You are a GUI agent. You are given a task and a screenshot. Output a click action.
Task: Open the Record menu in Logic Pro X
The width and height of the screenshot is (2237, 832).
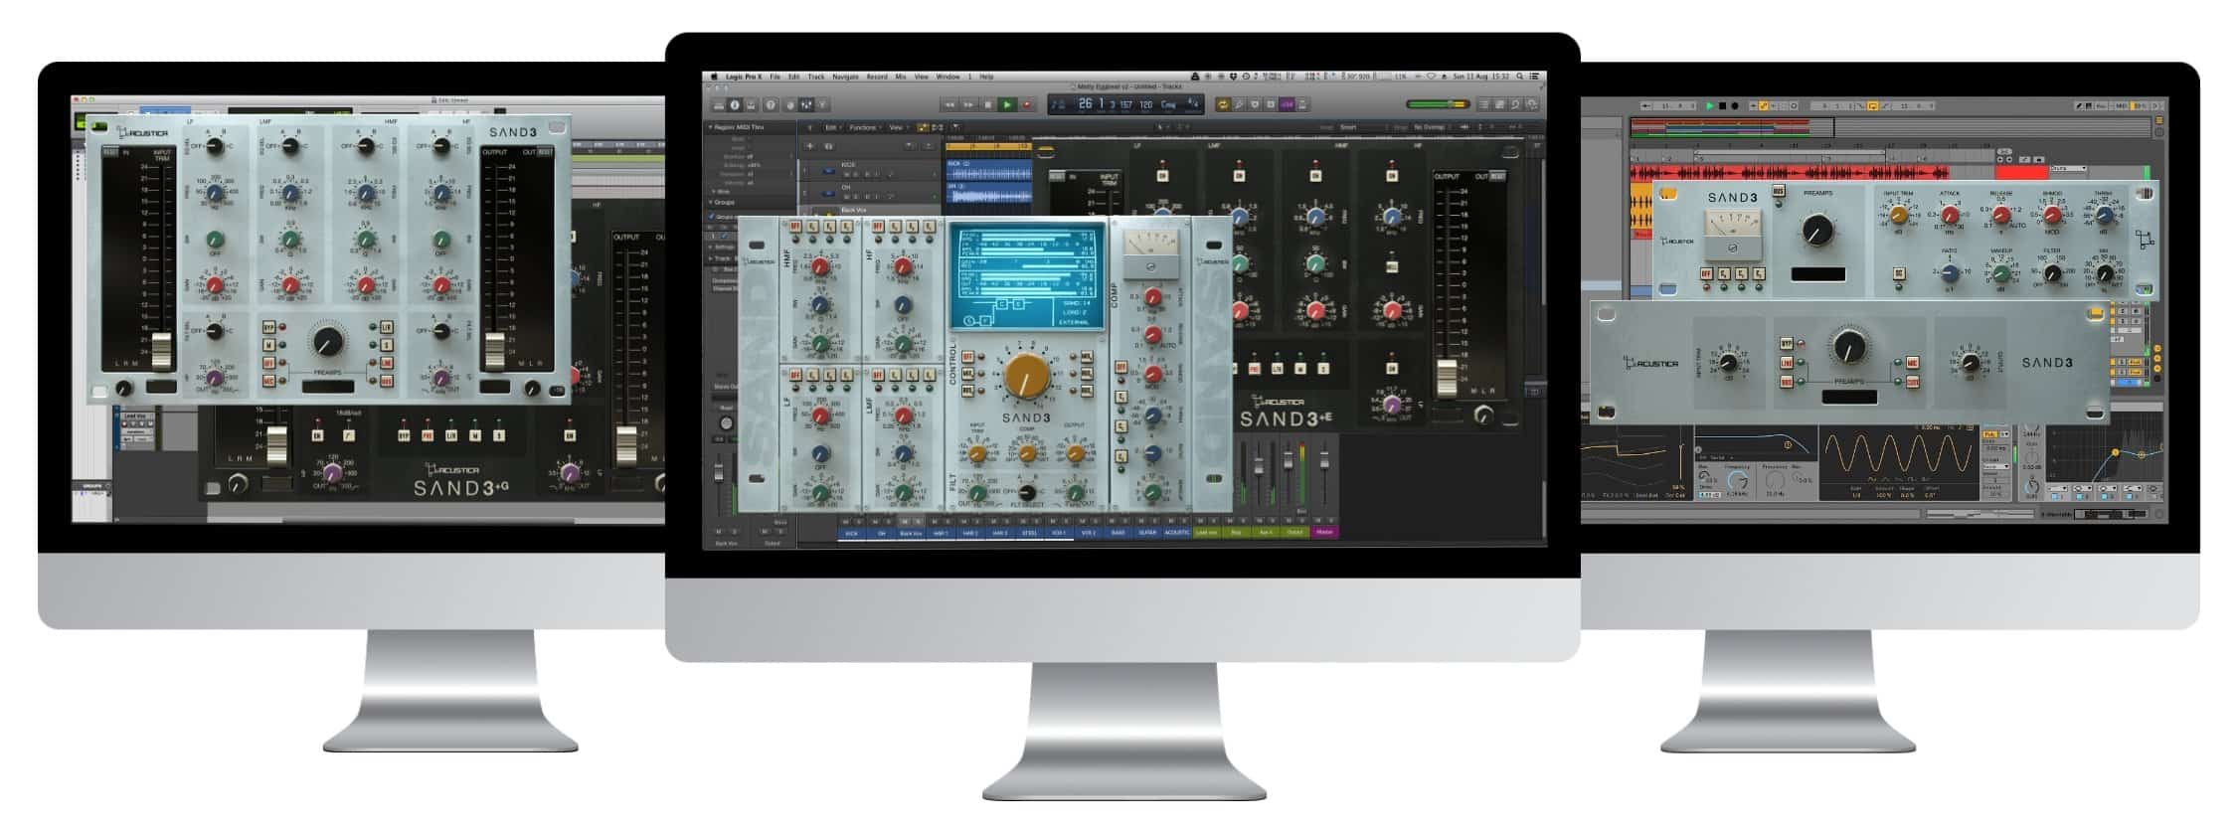877,77
